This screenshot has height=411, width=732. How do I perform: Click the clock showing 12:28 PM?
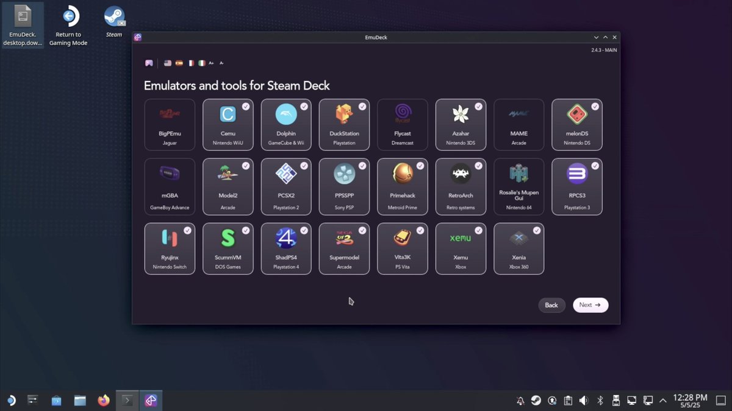pyautogui.click(x=690, y=401)
